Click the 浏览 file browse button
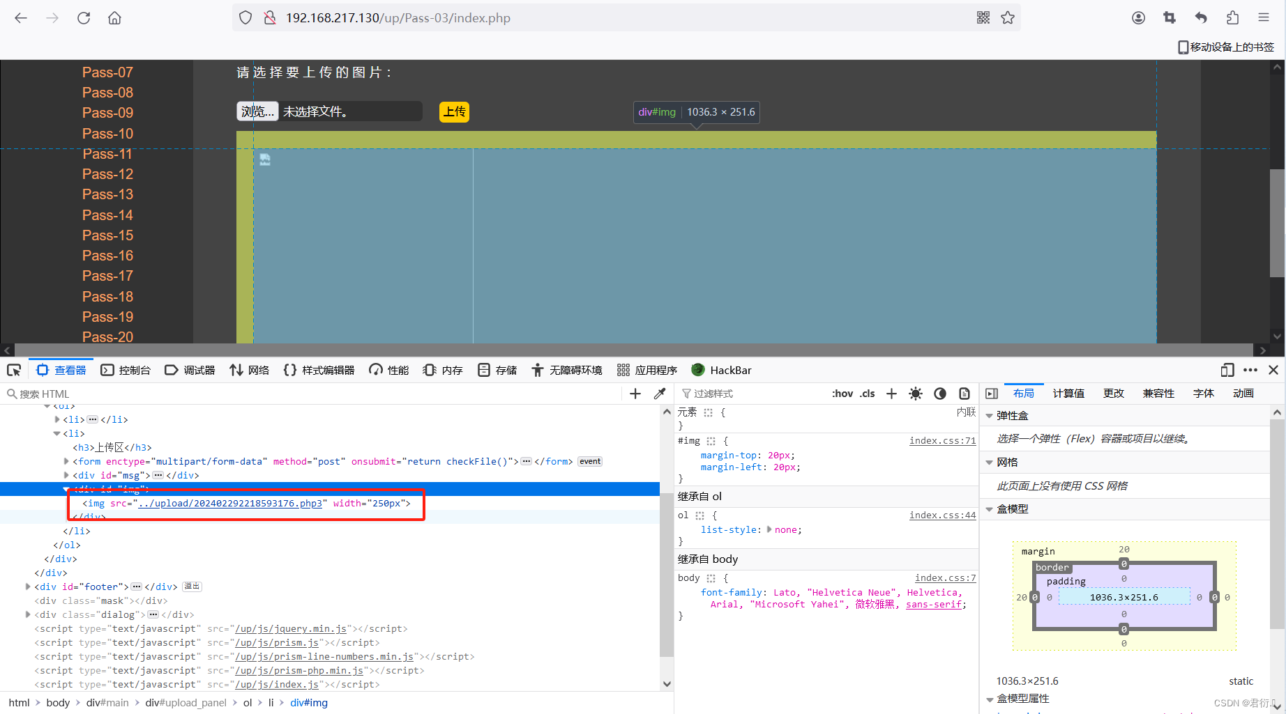 (x=257, y=111)
